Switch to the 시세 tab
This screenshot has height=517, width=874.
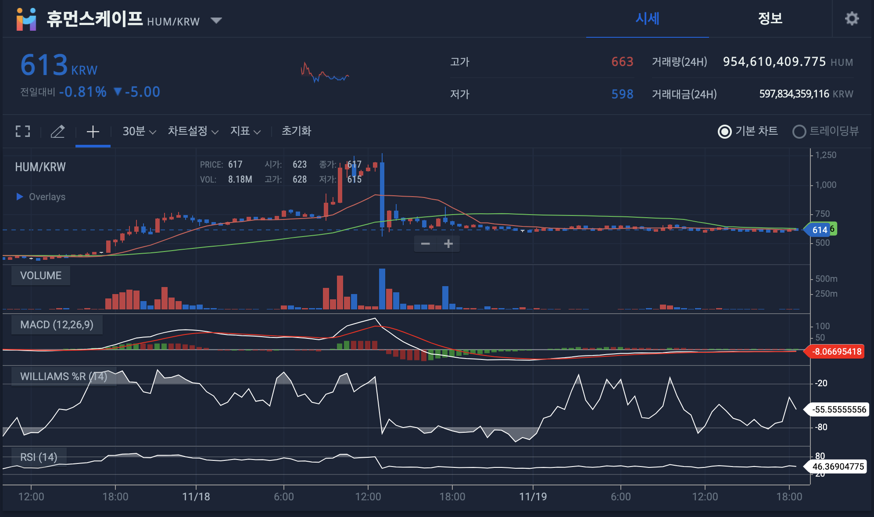coord(647,18)
